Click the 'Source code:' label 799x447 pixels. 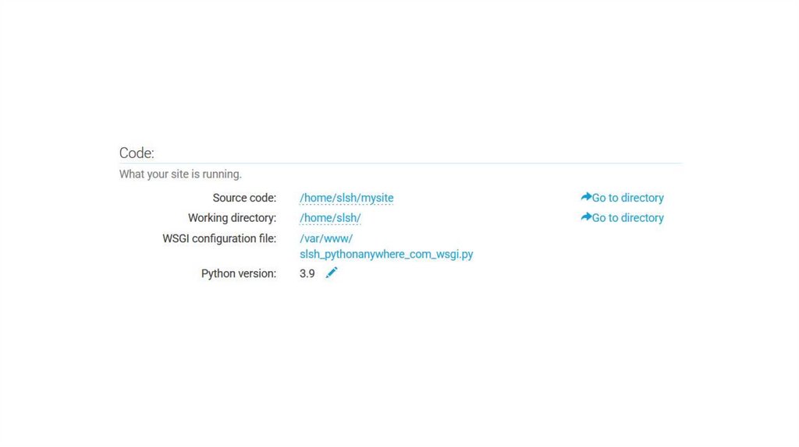coord(244,198)
